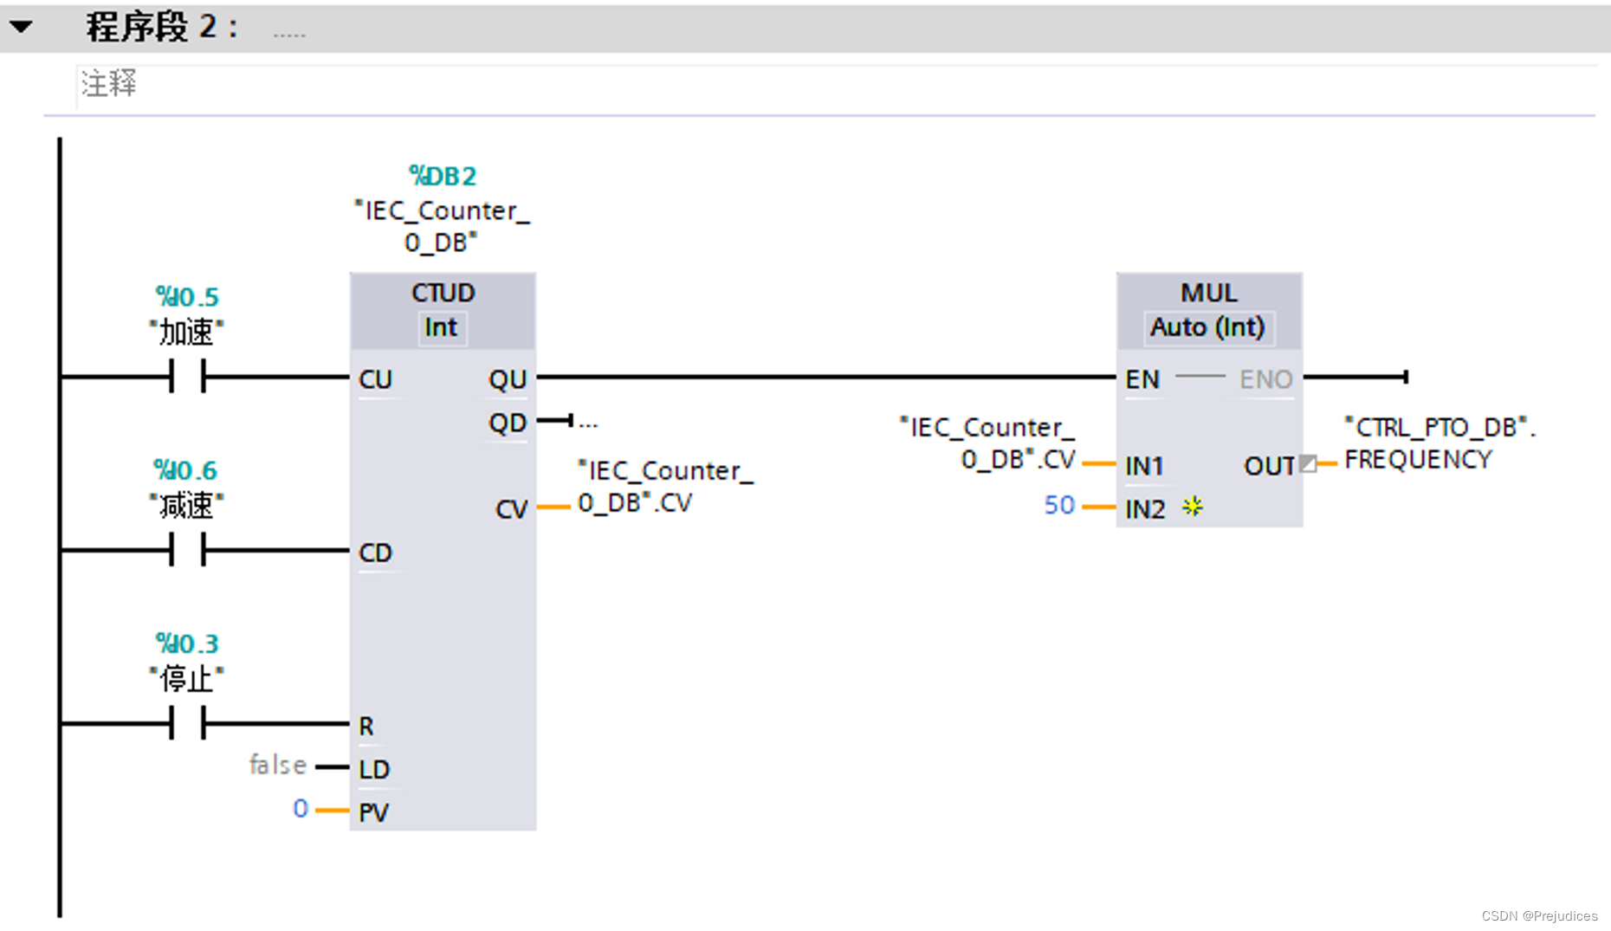Click the IN2 pin label on MUL
Screen dimensions: 1611x931
pos(1145,509)
